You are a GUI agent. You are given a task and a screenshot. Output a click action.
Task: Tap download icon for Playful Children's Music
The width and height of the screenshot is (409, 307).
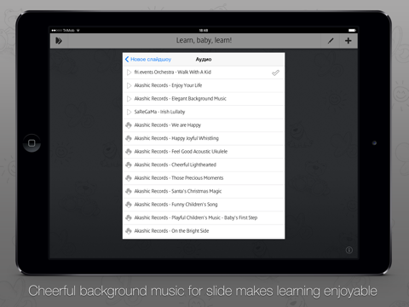(x=129, y=217)
